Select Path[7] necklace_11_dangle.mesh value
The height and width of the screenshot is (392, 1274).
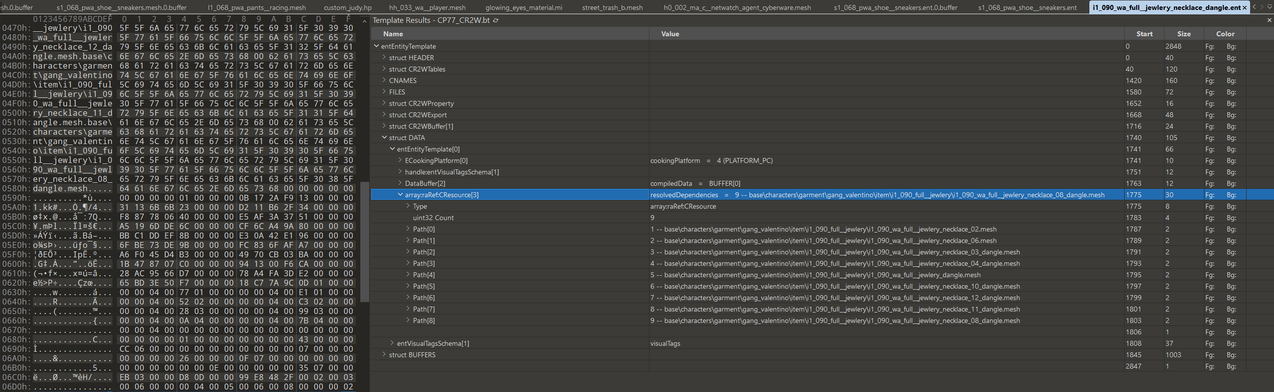[835, 309]
